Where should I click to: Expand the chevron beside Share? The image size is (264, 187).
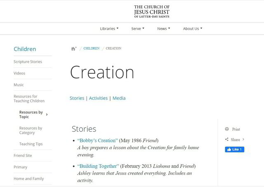click(243, 140)
